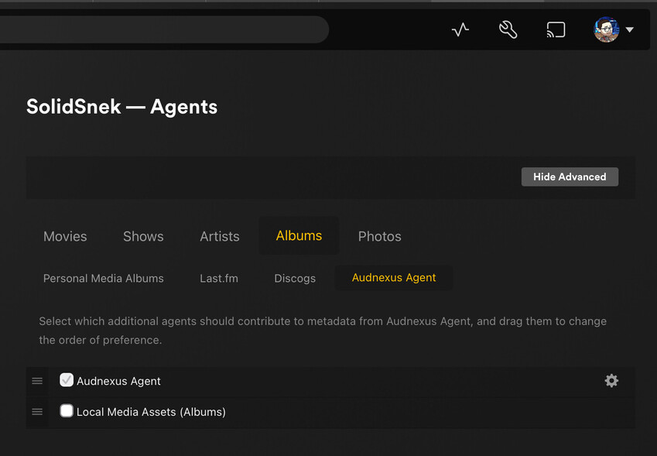Uncheck the Audnexus Agent checkbox
This screenshot has width=657, height=456.
click(x=67, y=380)
